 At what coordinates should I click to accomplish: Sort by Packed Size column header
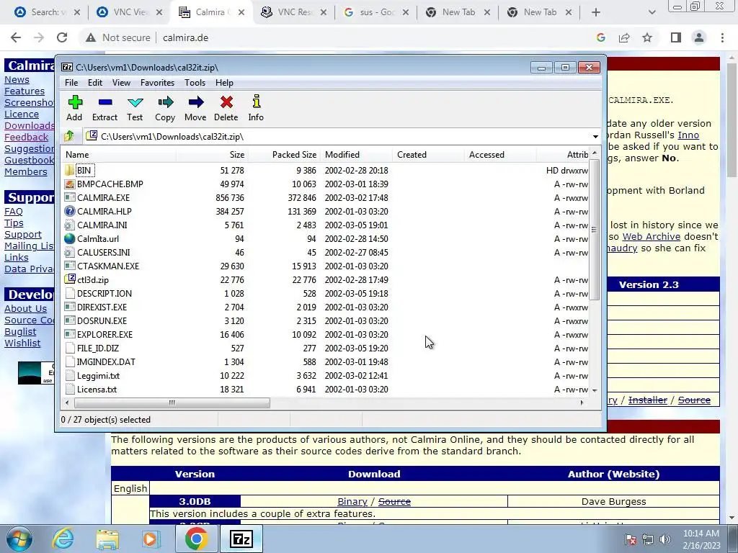coord(284,155)
